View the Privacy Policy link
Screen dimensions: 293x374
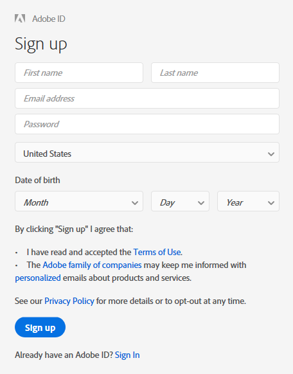pos(69,301)
